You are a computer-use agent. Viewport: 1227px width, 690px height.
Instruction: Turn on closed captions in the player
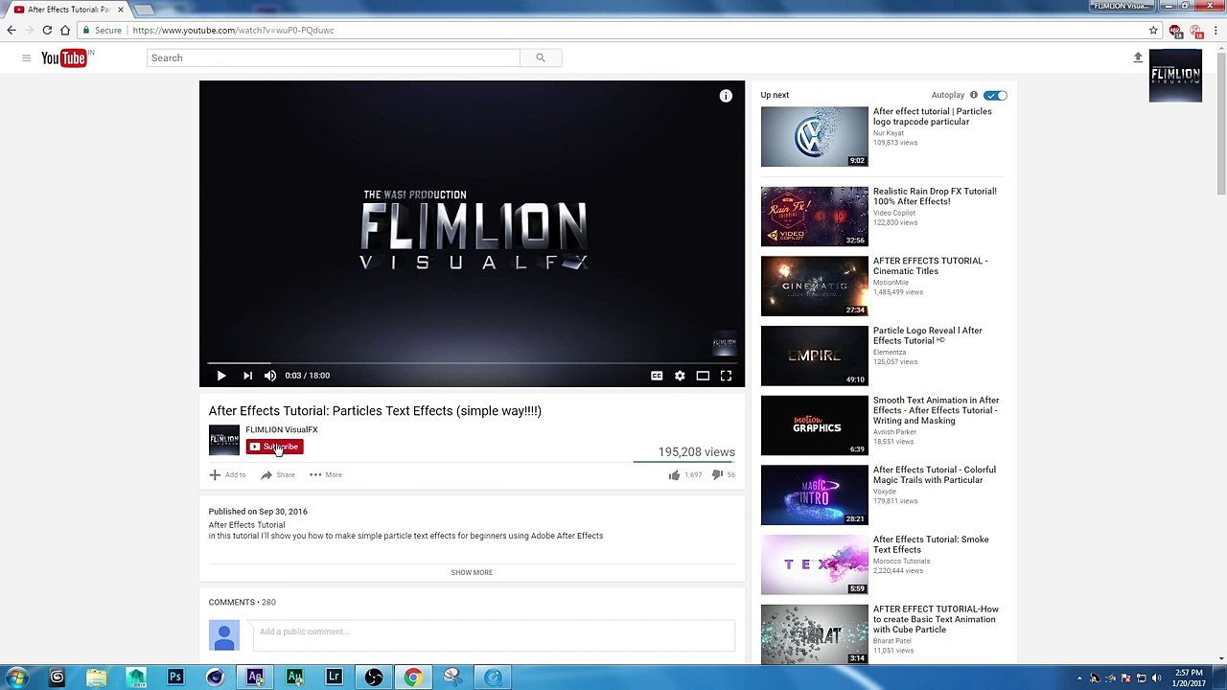[657, 376]
